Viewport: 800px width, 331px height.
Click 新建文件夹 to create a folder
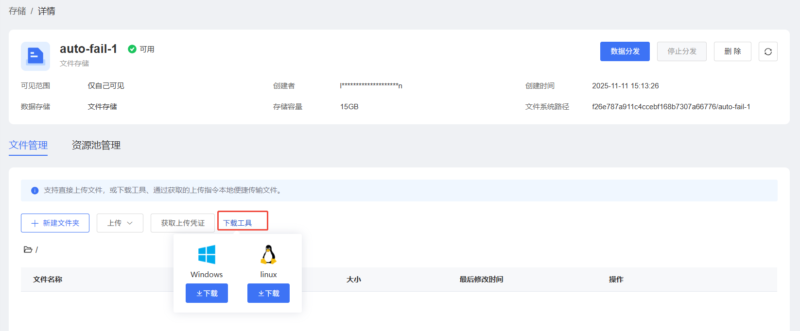click(55, 223)
